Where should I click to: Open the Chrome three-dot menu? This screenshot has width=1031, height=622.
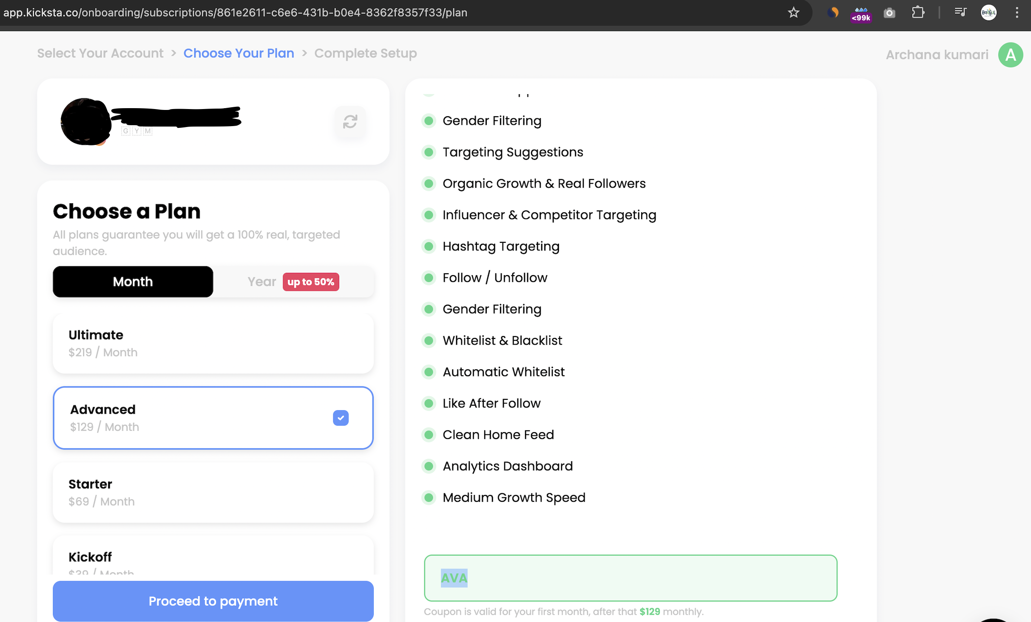(1017, 13)
